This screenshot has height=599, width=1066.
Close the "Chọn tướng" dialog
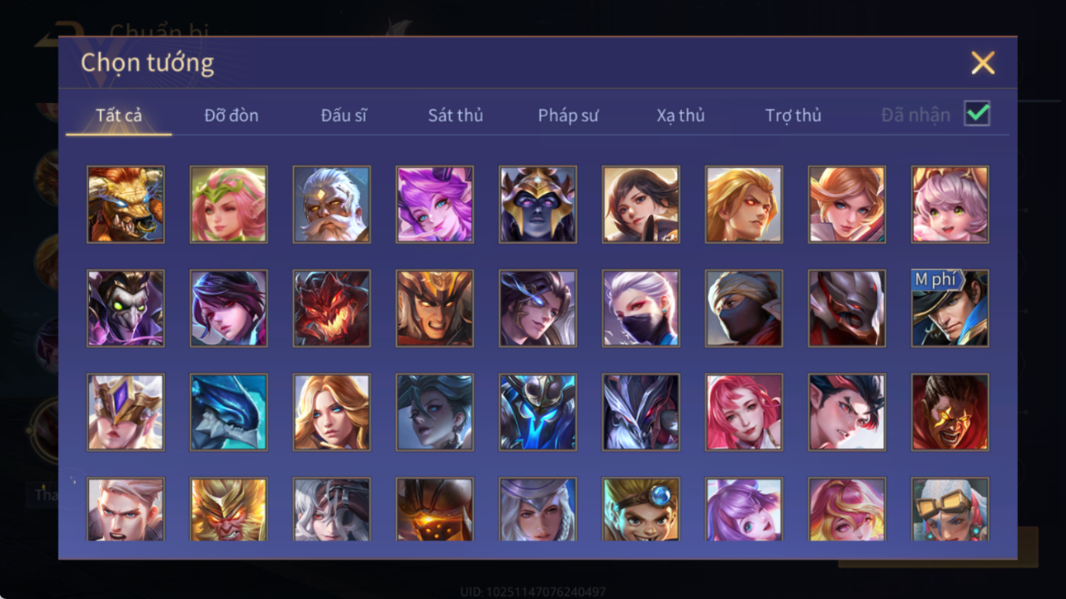point(983,63)
